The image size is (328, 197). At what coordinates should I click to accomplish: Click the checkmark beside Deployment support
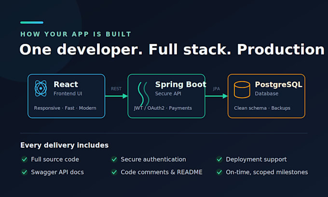(x=219, y=159)
